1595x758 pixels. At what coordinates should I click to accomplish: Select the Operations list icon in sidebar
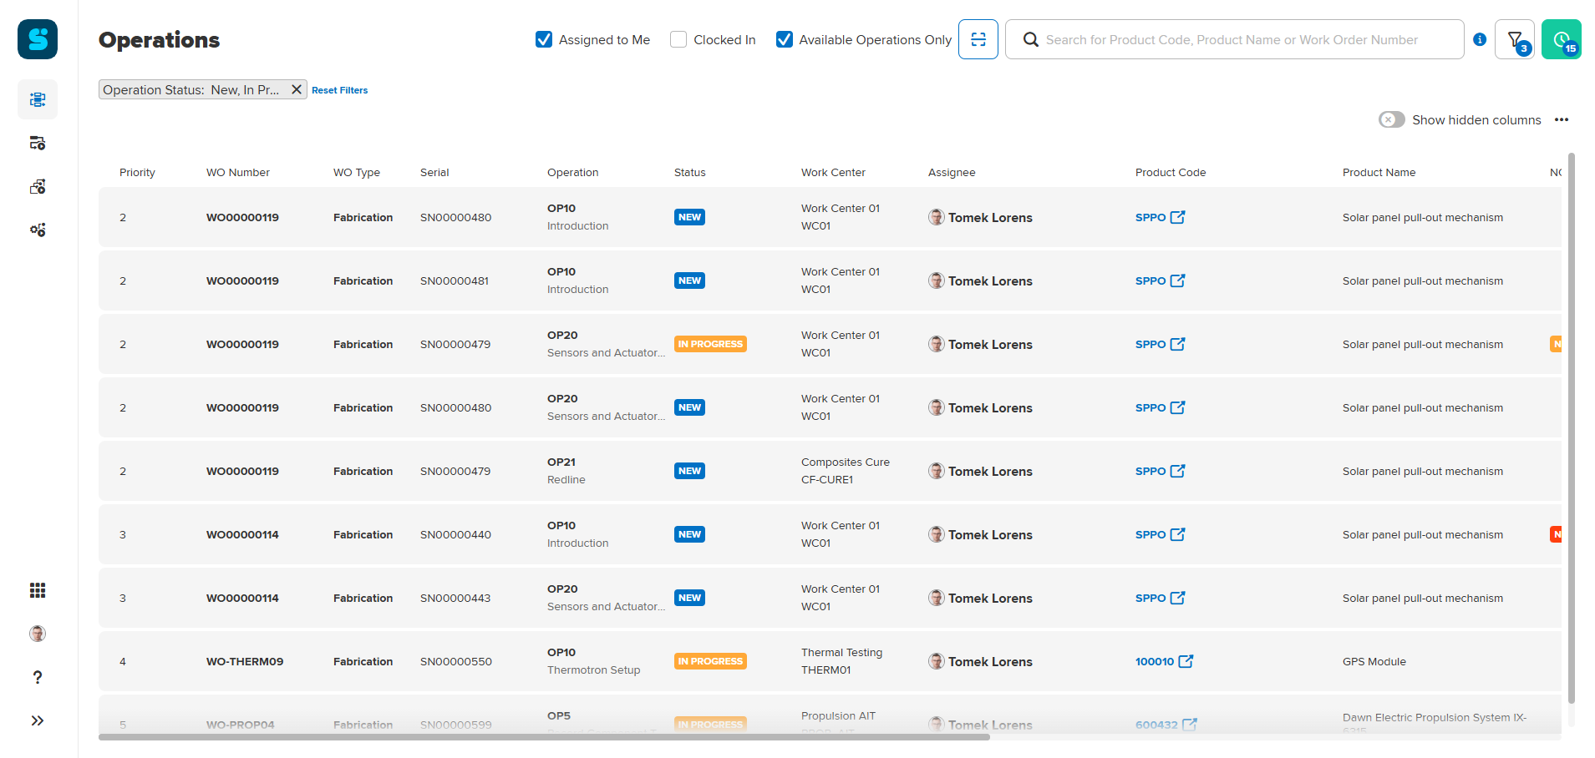[38, 99]
